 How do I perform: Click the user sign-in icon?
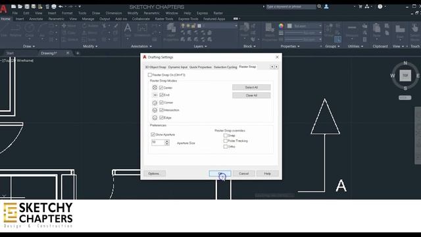[x=326, y=7]
